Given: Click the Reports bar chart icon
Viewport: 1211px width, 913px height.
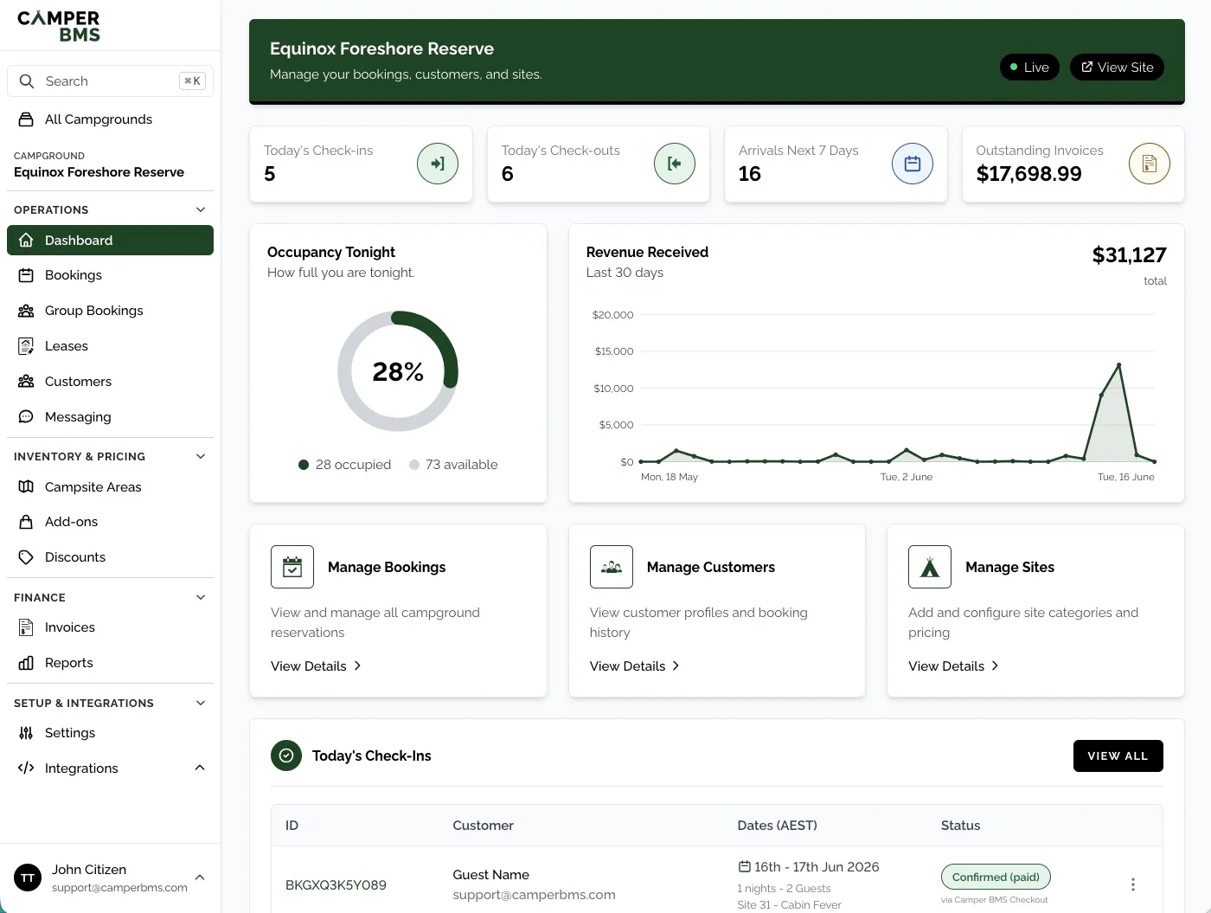Looking at the screenshot, I should point(26,663).
